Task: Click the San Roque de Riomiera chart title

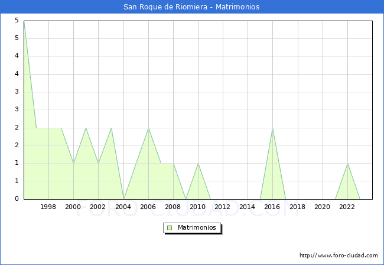Action: pos(191,7)
